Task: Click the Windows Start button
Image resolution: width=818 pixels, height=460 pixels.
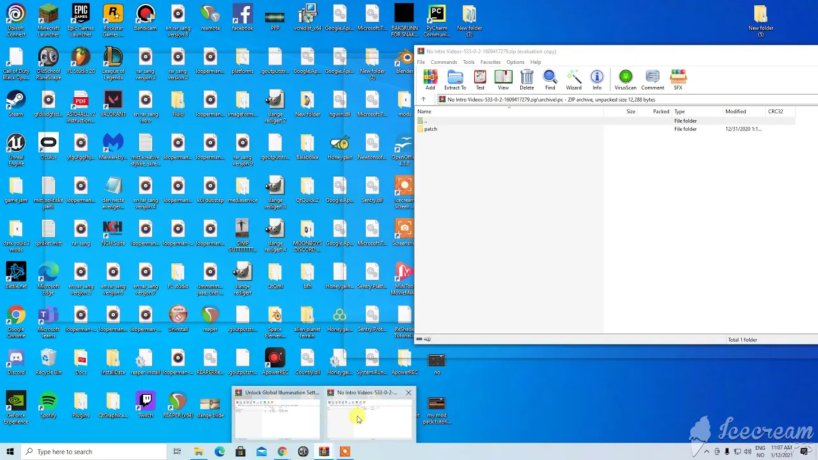Action: point(10,452)
